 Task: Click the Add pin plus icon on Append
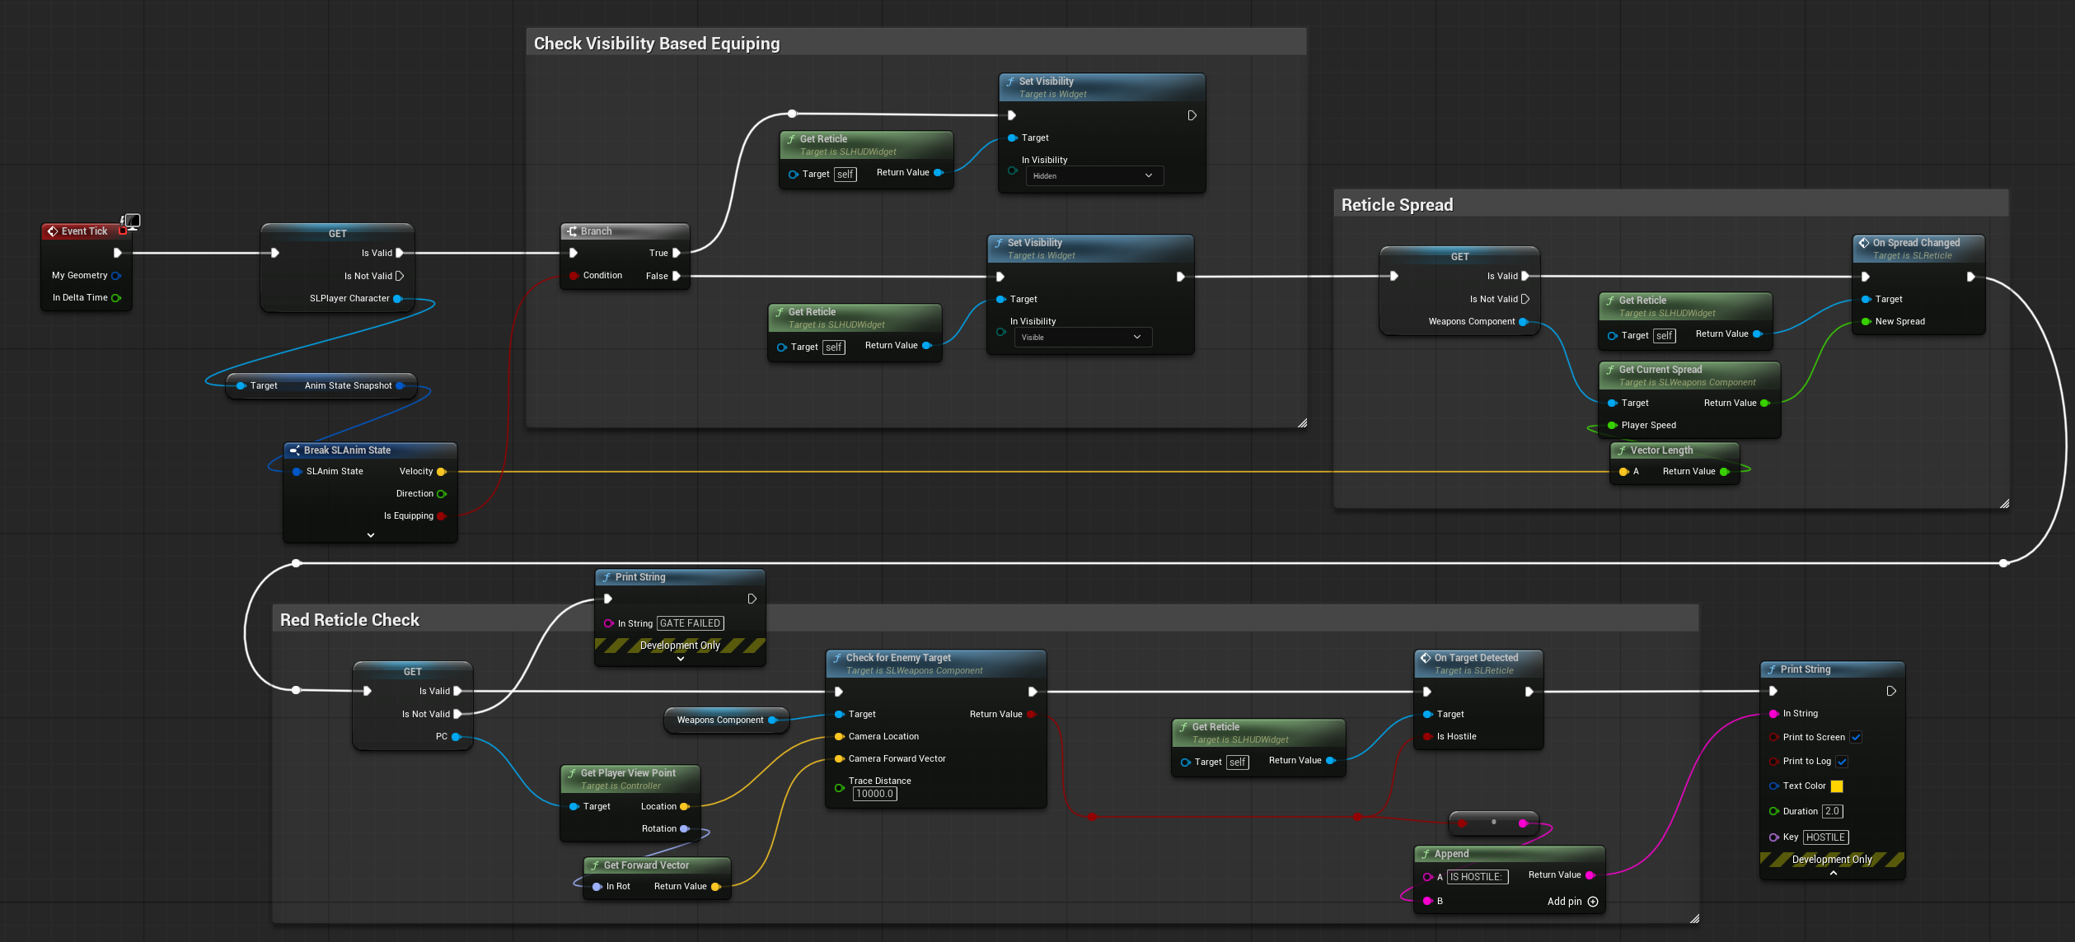1593,902
